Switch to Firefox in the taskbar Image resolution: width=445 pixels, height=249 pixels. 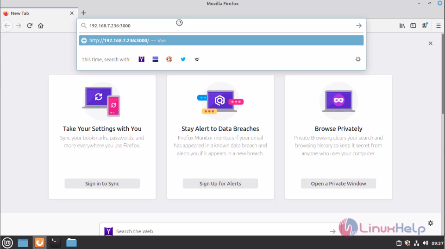pyautogui.click(x=39, y=243)
